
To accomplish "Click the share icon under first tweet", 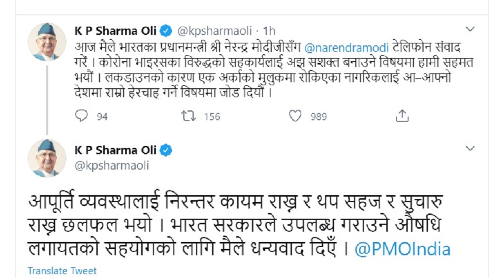I will point(403,116).
